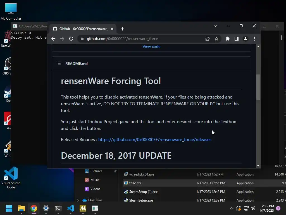Click the README.md file title

tap(77, 64)
